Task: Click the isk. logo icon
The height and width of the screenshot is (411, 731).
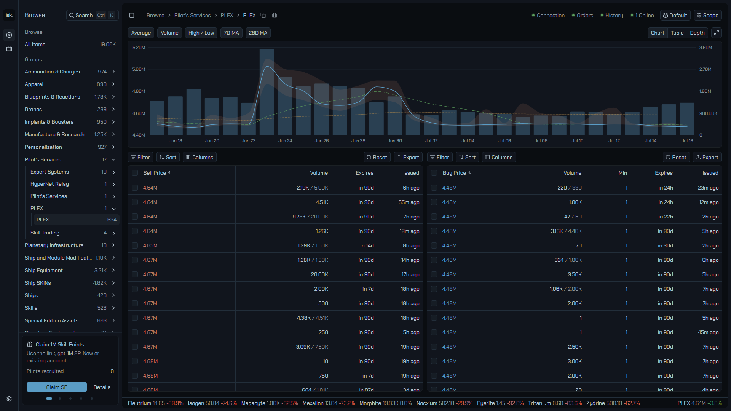Action: coord(9,15)
